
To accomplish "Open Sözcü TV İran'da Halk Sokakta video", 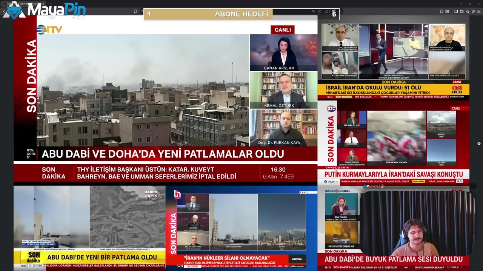I will coord(396,138).
